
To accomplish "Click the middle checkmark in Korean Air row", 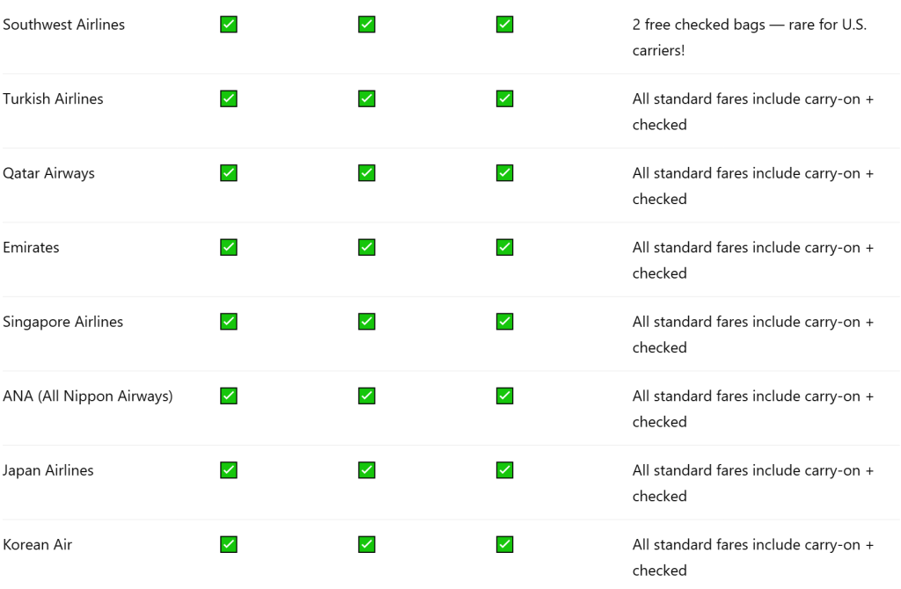I will [367, 545].
